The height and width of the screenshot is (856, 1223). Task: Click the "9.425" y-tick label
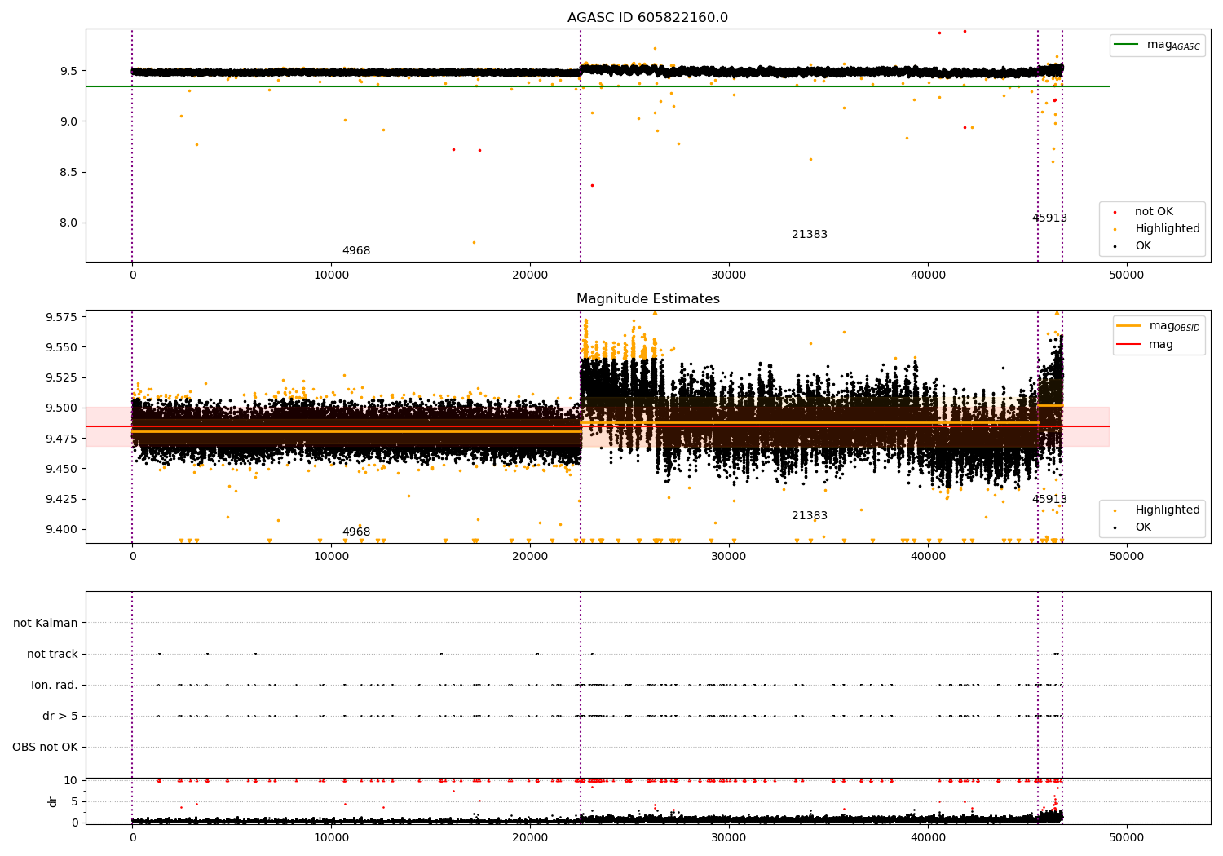pyautogui.click(x=61, y=499)
